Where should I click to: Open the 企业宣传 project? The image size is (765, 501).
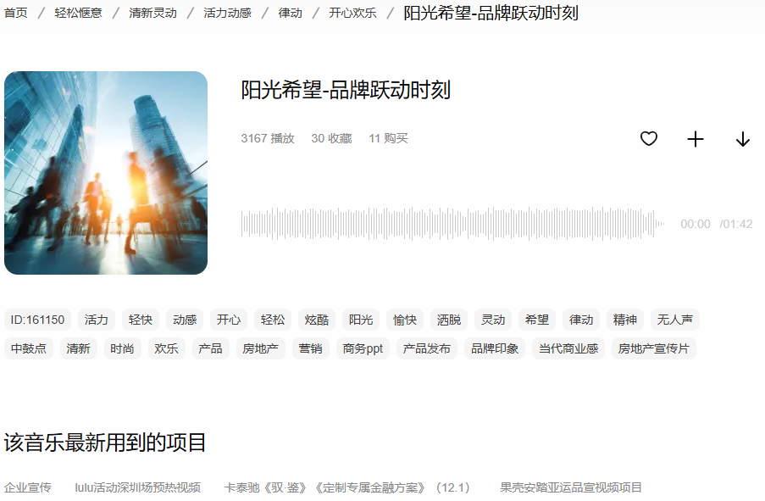click(x=28, y=487)
